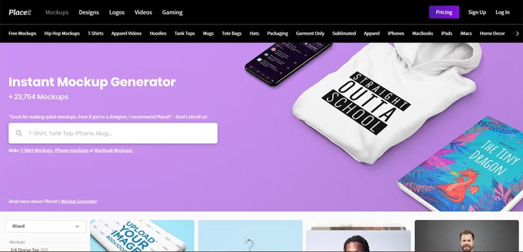Select the MacBooks category
This screenshot has height=252, width=523.
click(422, 33)
